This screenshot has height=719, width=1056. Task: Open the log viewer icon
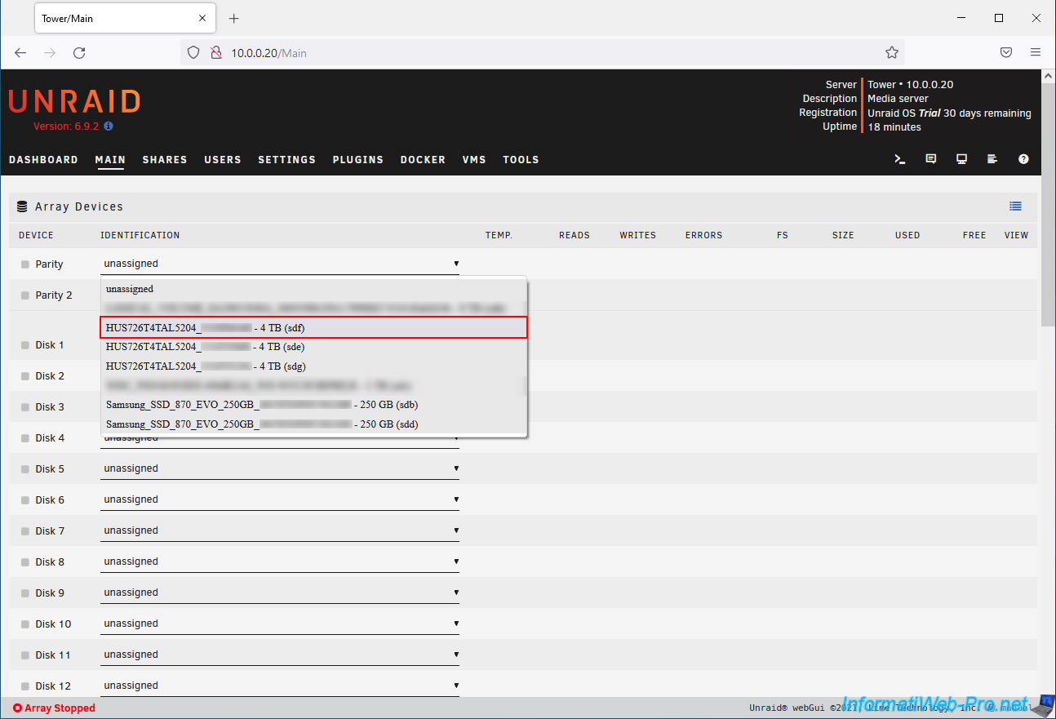992,159
